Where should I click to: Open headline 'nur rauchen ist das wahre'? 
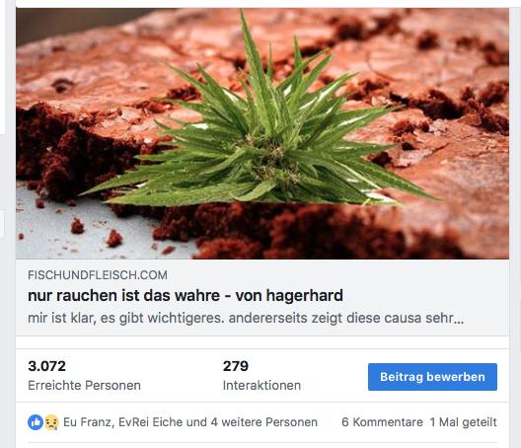coord(124,295)
